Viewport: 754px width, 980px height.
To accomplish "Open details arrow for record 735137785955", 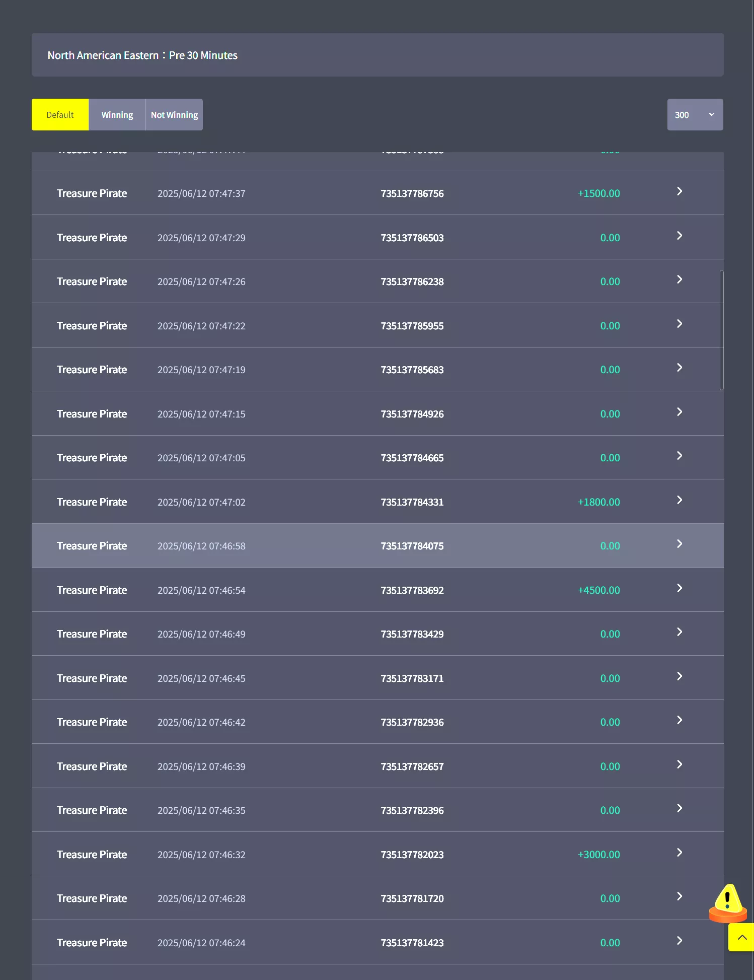I will click(x=680, y=324).
